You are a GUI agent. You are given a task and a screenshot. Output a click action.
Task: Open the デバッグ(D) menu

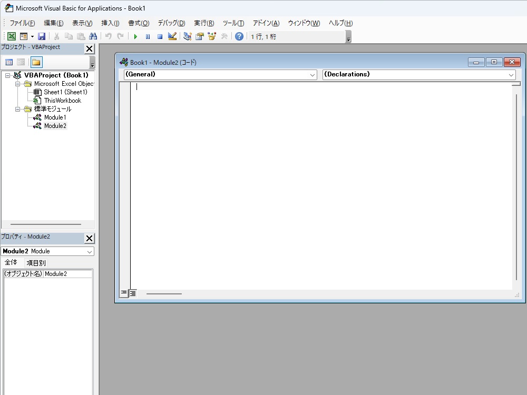coord(171,23)
